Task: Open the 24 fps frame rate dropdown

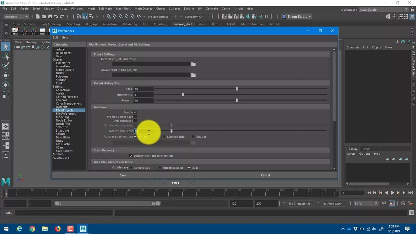Action: pyautogui.click(x=366, y=203)
